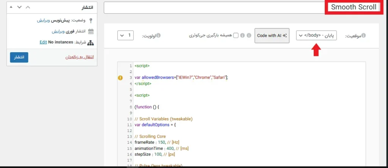The image size is (388, 168).
Task: Open the موقعیت dropdown showing پایان - </body>
Action: 316,36
